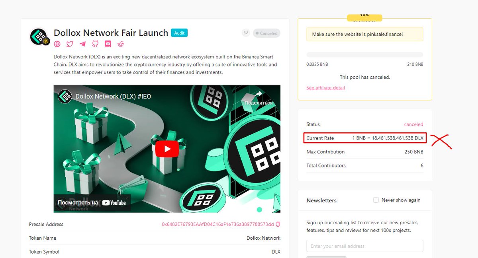Open the Reddit icon link
The width and height of the screenshot is (478, 258).
(x=121, y=44)
